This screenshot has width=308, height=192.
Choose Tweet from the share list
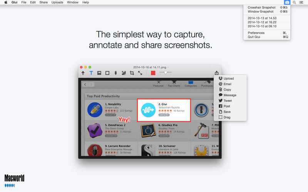pyautogui.click(x=228, y=101)
